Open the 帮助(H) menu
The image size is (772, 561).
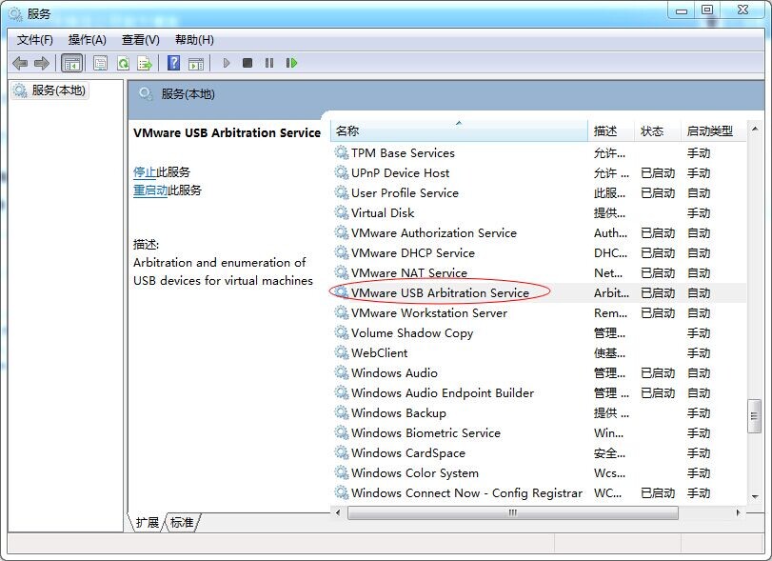point(194,40)
